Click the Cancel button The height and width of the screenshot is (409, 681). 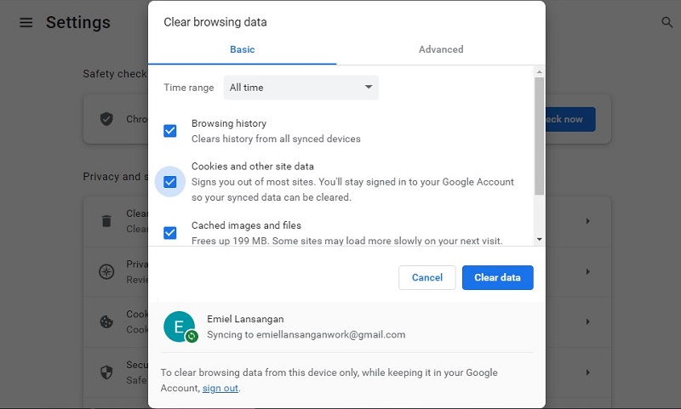pos(427,277)
